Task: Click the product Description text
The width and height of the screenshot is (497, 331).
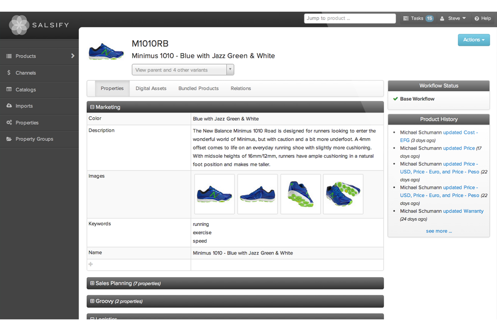Action: click(x=284, y=148)
